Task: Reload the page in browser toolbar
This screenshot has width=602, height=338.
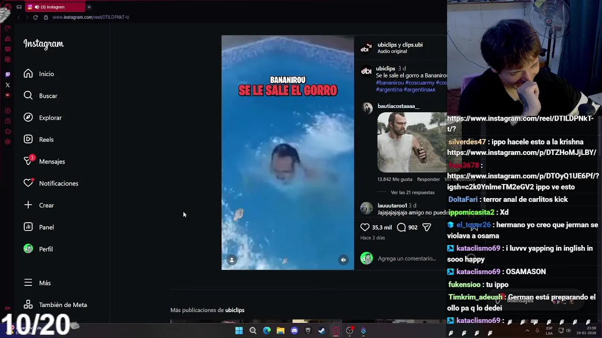Action: [35, 17]
